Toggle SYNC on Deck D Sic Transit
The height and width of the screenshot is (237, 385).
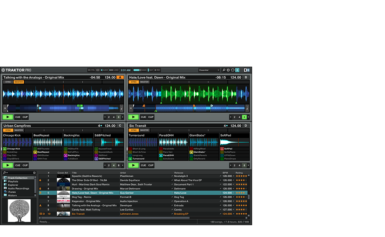coord(134,130)
